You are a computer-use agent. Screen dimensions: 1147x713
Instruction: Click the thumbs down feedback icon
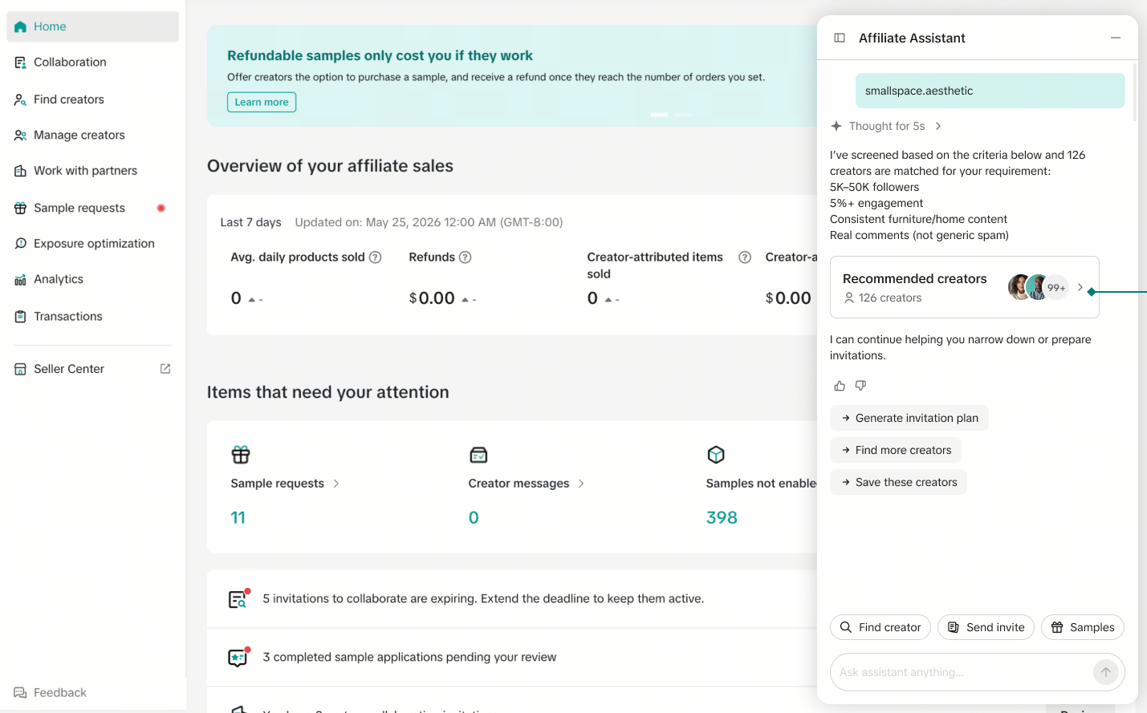coord(860,386)
